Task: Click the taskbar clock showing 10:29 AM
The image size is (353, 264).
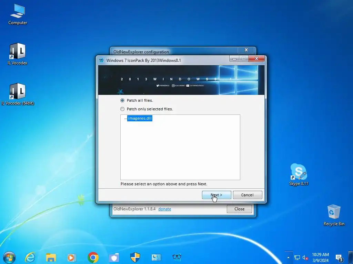Action: (320, 257)
